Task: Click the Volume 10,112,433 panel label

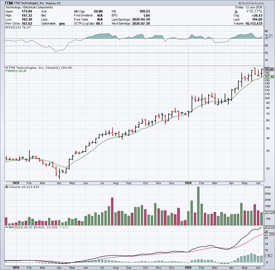Action: (24, 187)
